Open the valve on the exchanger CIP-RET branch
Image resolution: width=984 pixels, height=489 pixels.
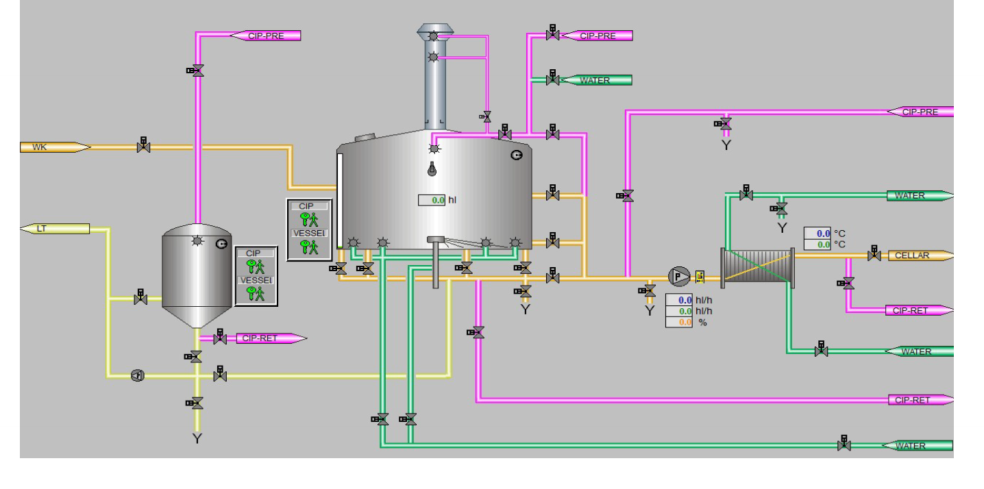[846, 283]
